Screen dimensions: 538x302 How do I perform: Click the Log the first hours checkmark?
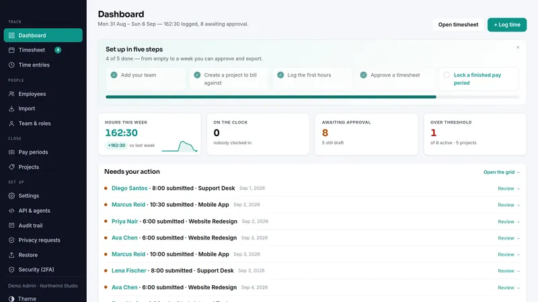(x=280, y=75)
